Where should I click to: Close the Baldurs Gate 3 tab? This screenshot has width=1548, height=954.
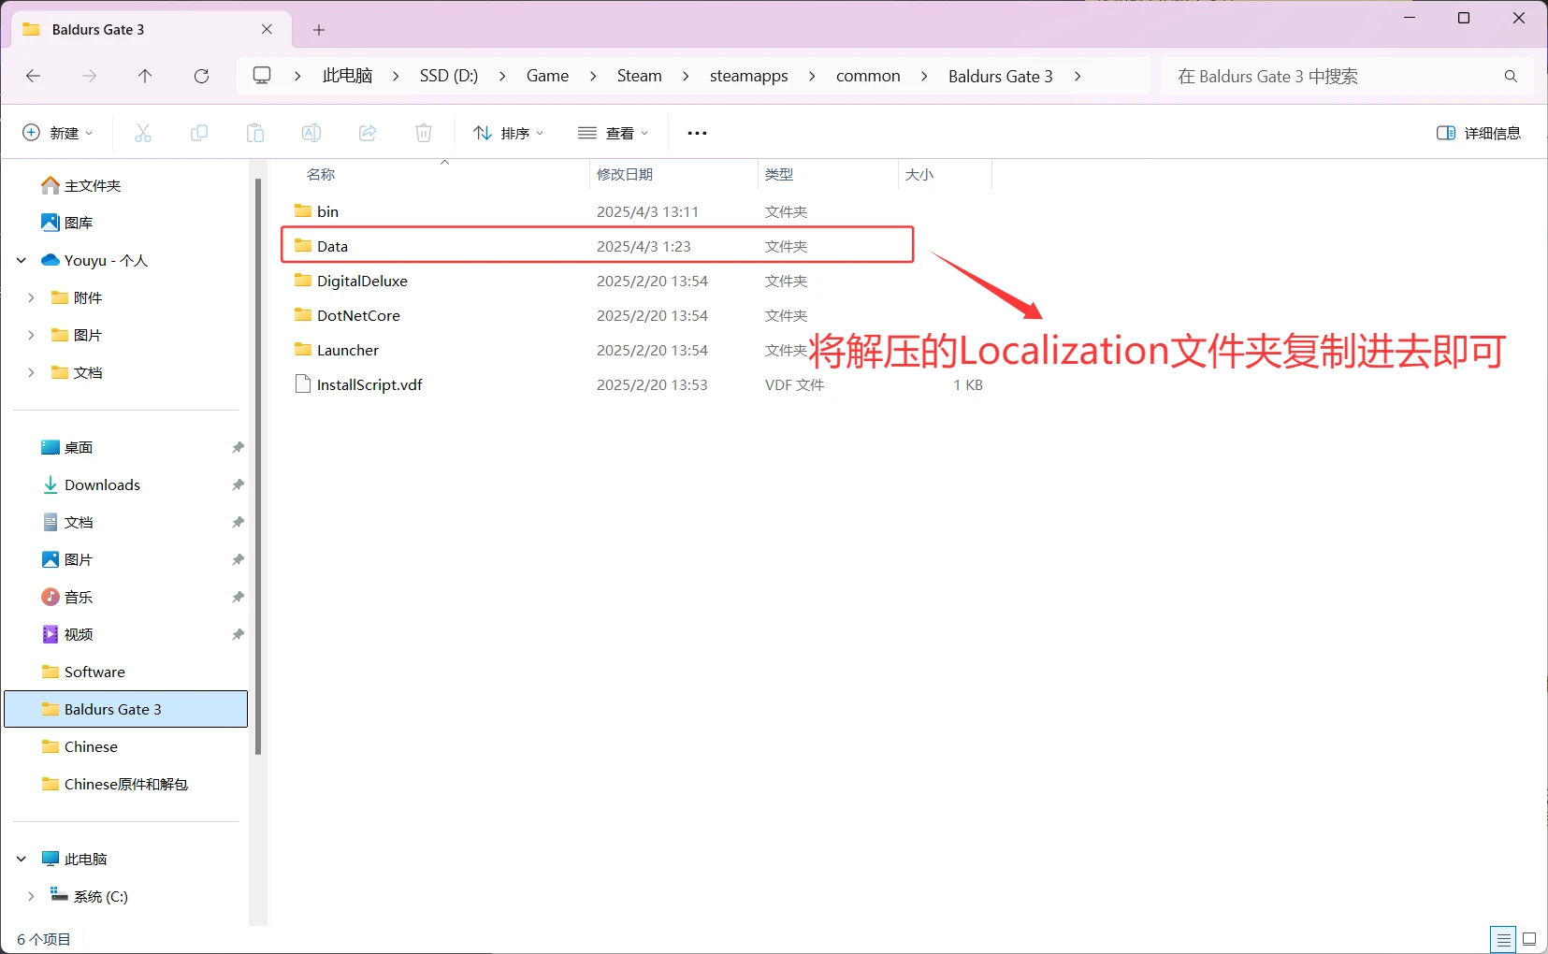267,30
